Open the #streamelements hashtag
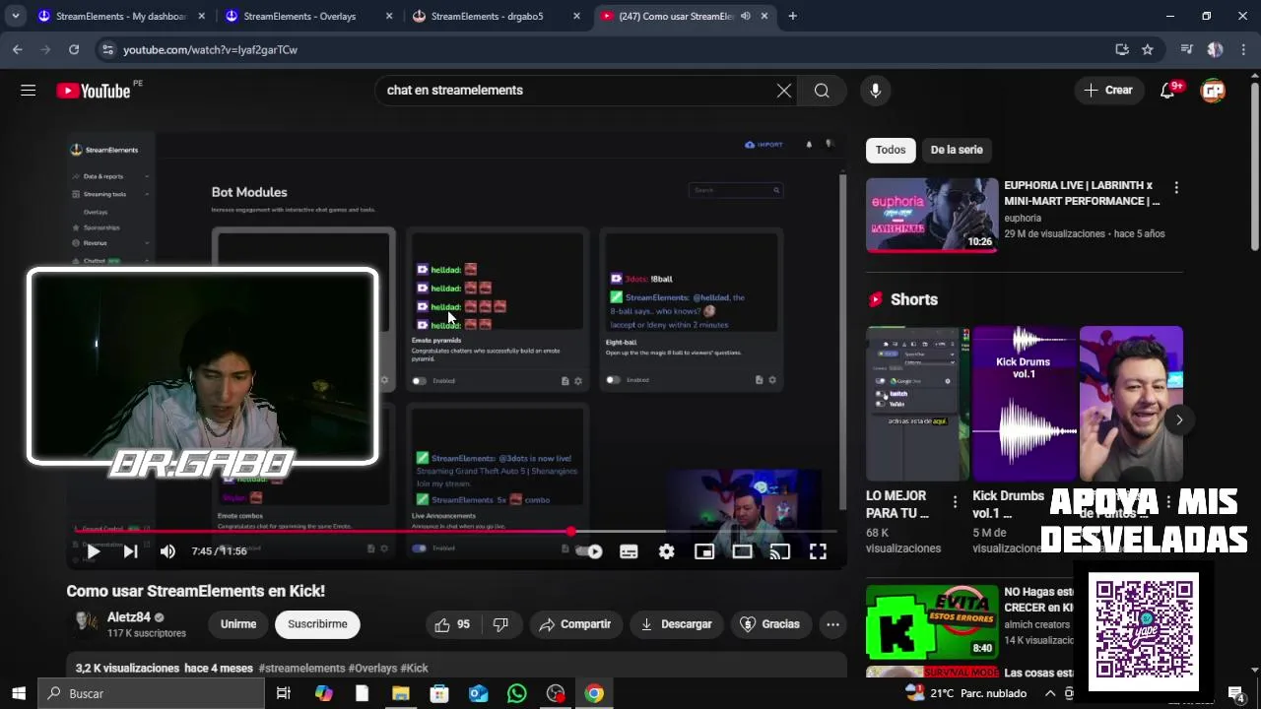Viewport: 1261px width, 709px height. [x=301, y=668]
